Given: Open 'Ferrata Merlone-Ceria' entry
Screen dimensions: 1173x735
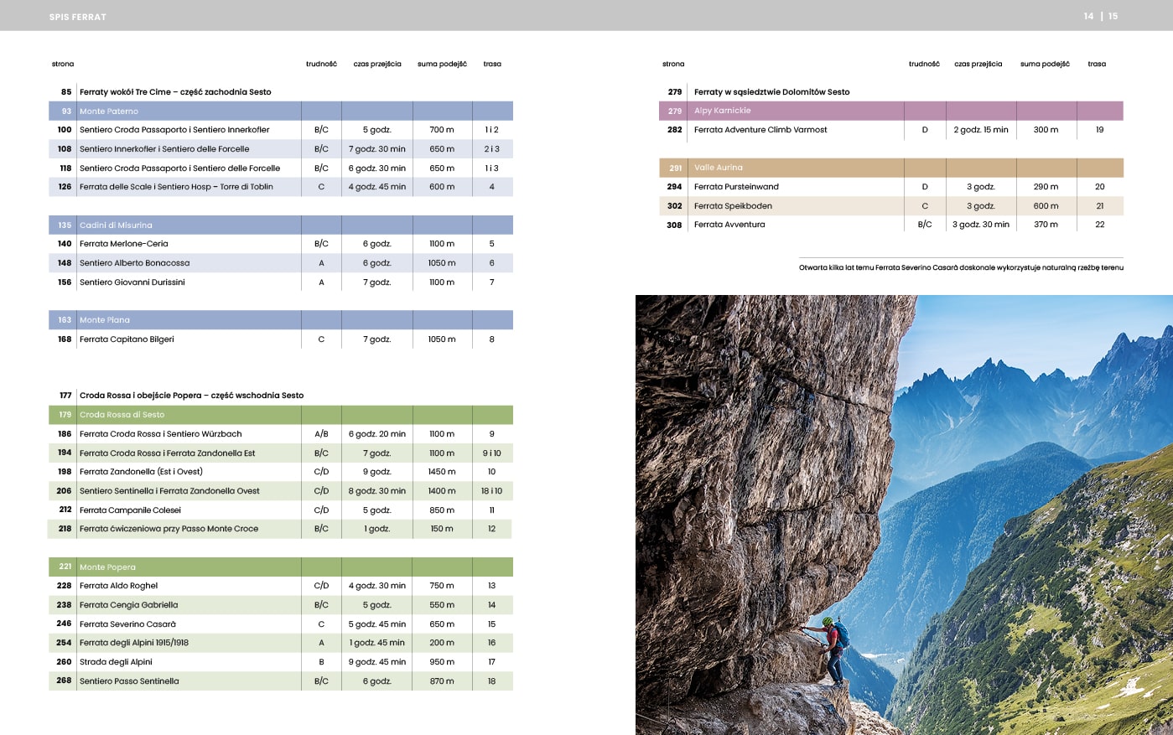Looking at the screenshot, I should 123,244.
